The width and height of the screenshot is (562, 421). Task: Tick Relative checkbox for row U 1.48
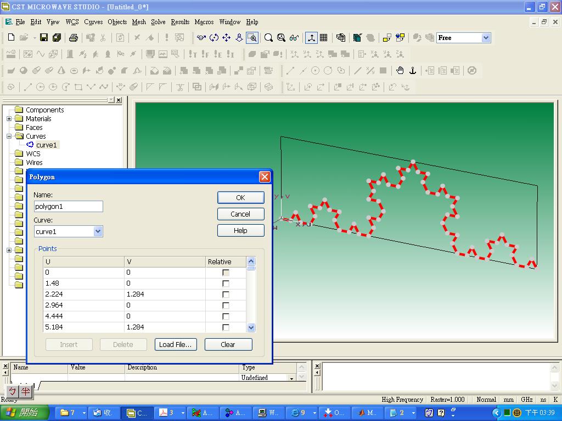[x=226, y=283]
